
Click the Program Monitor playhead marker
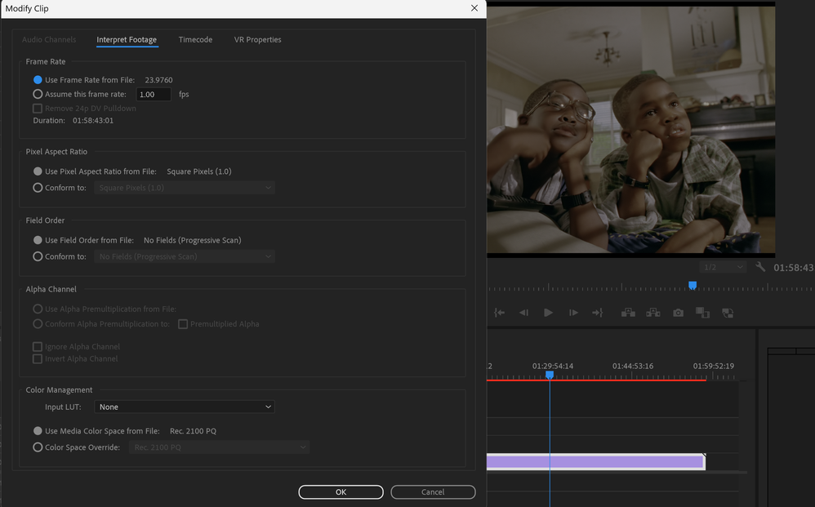click(x=693, y=285)
